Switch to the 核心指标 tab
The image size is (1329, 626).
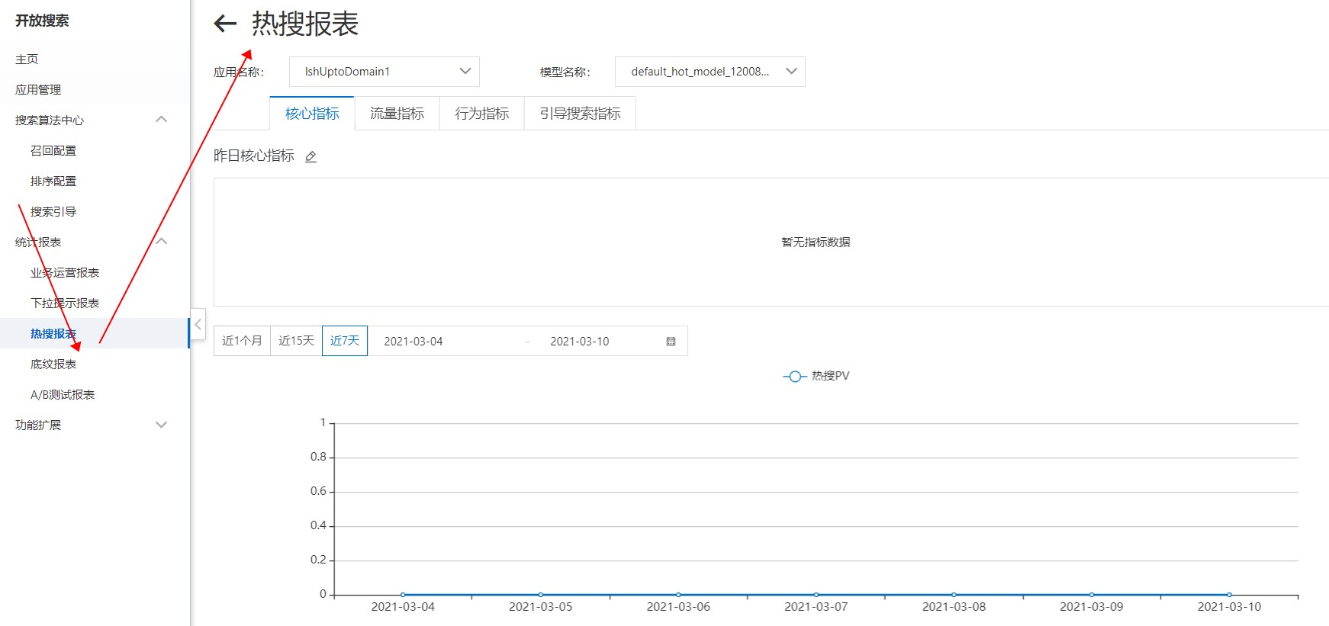click(312, 114)
